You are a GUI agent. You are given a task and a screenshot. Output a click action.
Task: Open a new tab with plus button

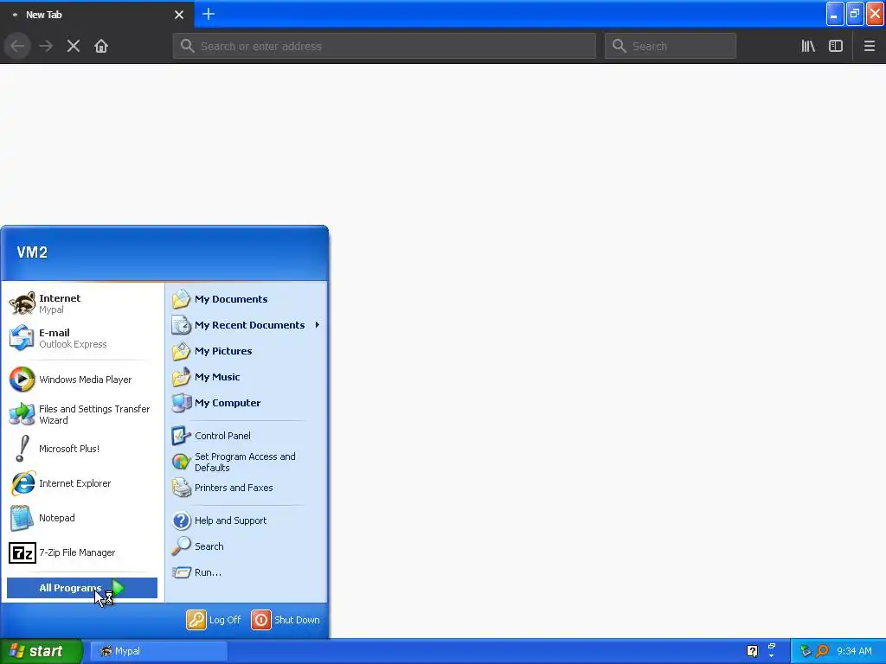(209, 14)
